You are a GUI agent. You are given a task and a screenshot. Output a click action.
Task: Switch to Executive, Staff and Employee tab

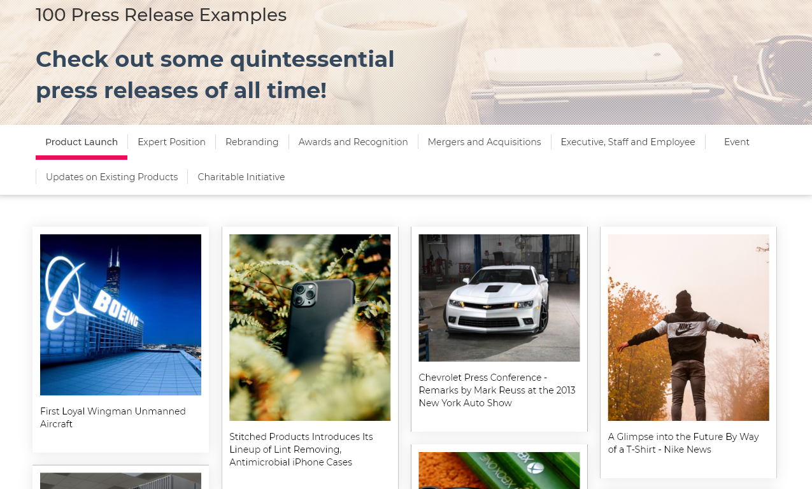(628, 142)
